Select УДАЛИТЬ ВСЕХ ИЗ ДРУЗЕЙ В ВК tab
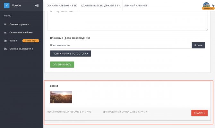215x128 pixels. (x=100, y=6)
